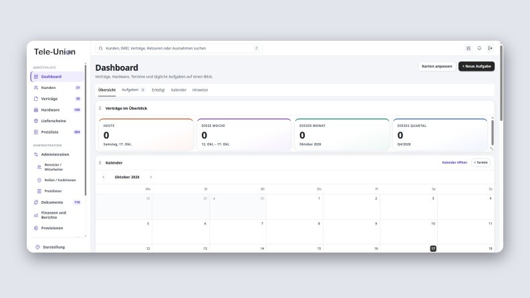The width and height of the screenshot is (530, 298).
Task: Click the Provisionen icon
Action: pos(36,228)
